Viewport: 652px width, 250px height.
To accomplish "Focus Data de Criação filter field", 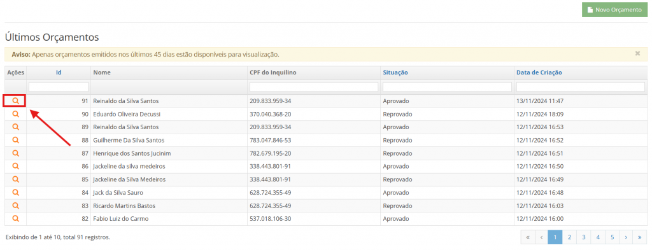I will point(581,87).
